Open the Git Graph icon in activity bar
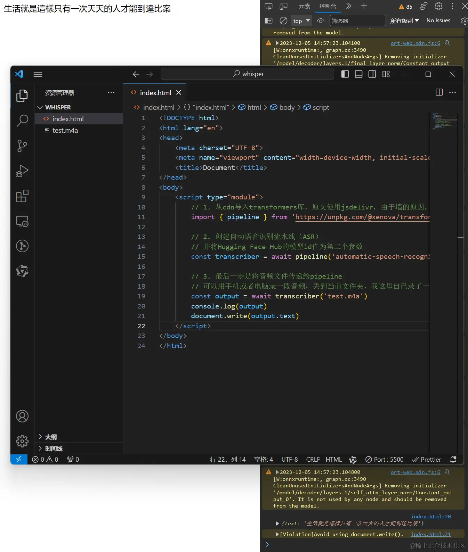Image resolution: width=468 pixels, height=552 pixels. [x=22, y=246]
